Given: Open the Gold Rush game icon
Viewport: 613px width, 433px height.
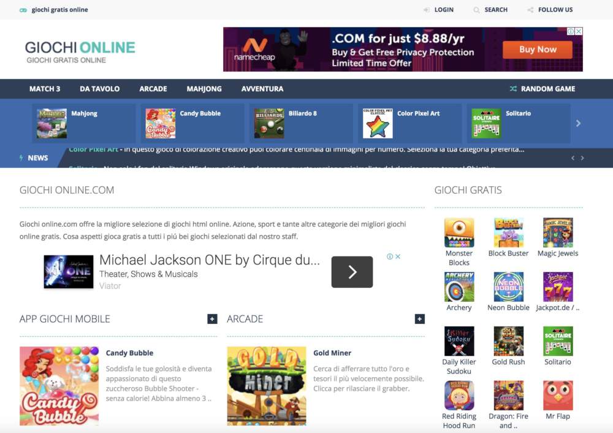Looking at the screenshot, I should pos(508,341).
